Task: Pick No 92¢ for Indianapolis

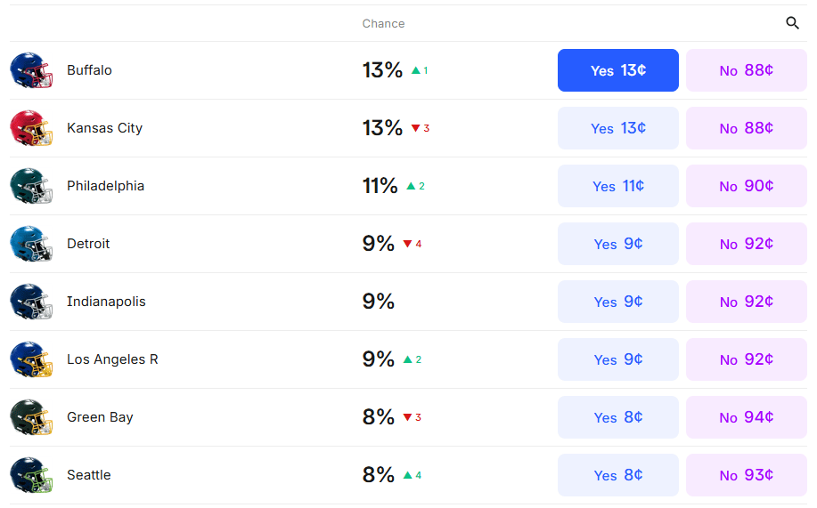Action: 746,302
